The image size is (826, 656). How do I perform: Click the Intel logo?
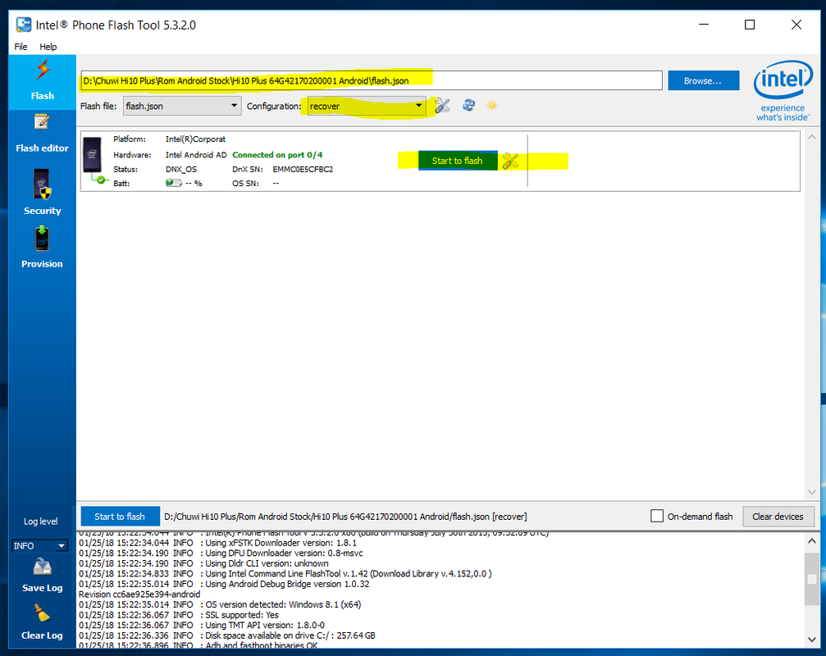click(783, 90)
